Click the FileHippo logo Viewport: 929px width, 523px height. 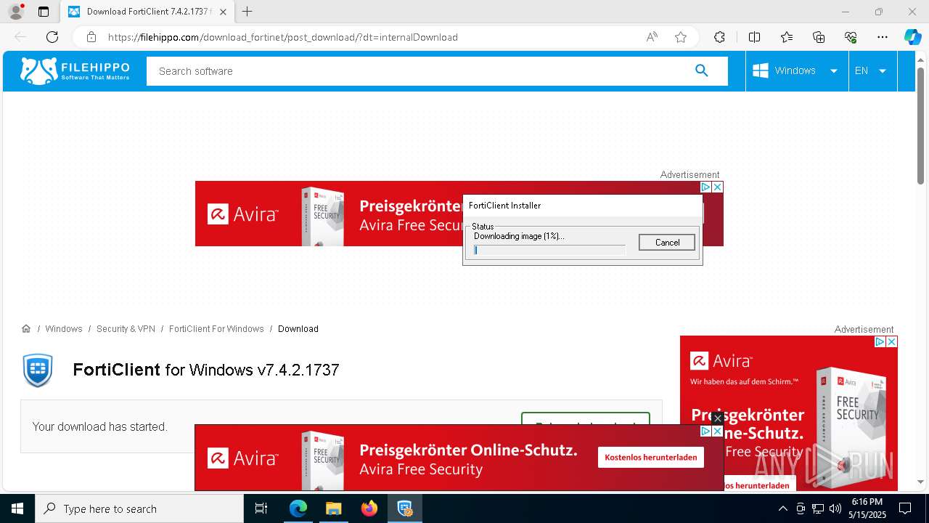tap(75, 70)
